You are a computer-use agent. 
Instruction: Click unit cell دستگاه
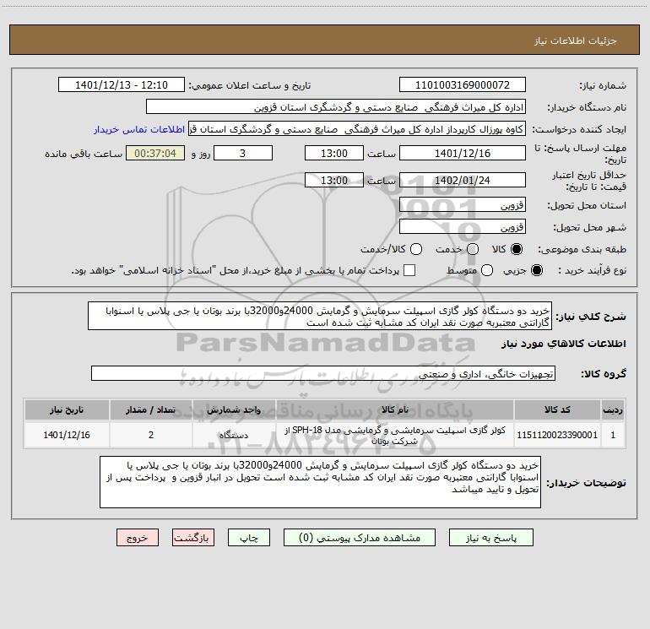coord(234,436)
